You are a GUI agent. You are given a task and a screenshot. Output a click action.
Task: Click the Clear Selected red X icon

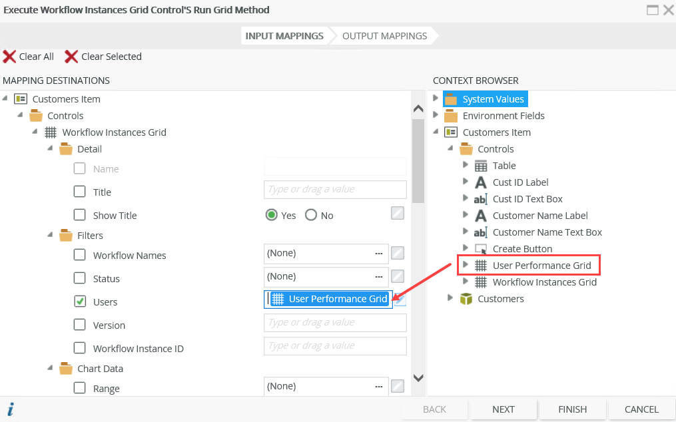click(x=71, y=57)
